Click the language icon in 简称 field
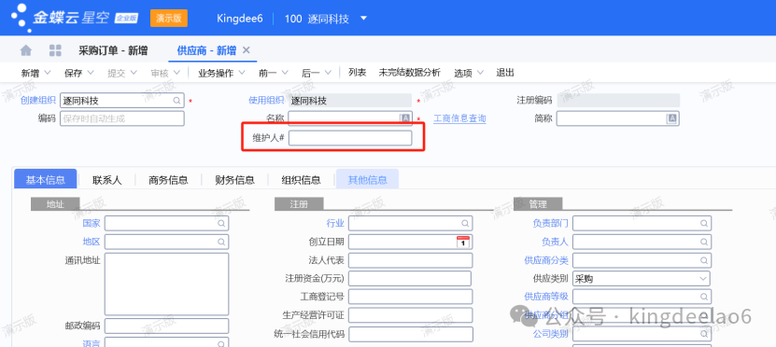 [x=671, y=118]
